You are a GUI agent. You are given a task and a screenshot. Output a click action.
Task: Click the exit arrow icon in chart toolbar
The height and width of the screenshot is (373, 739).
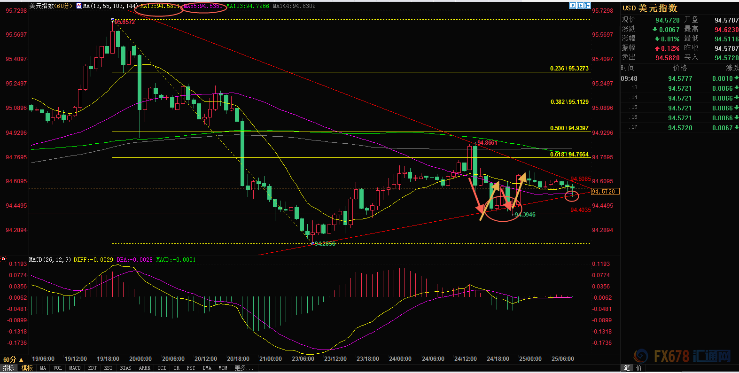point(587,6)
